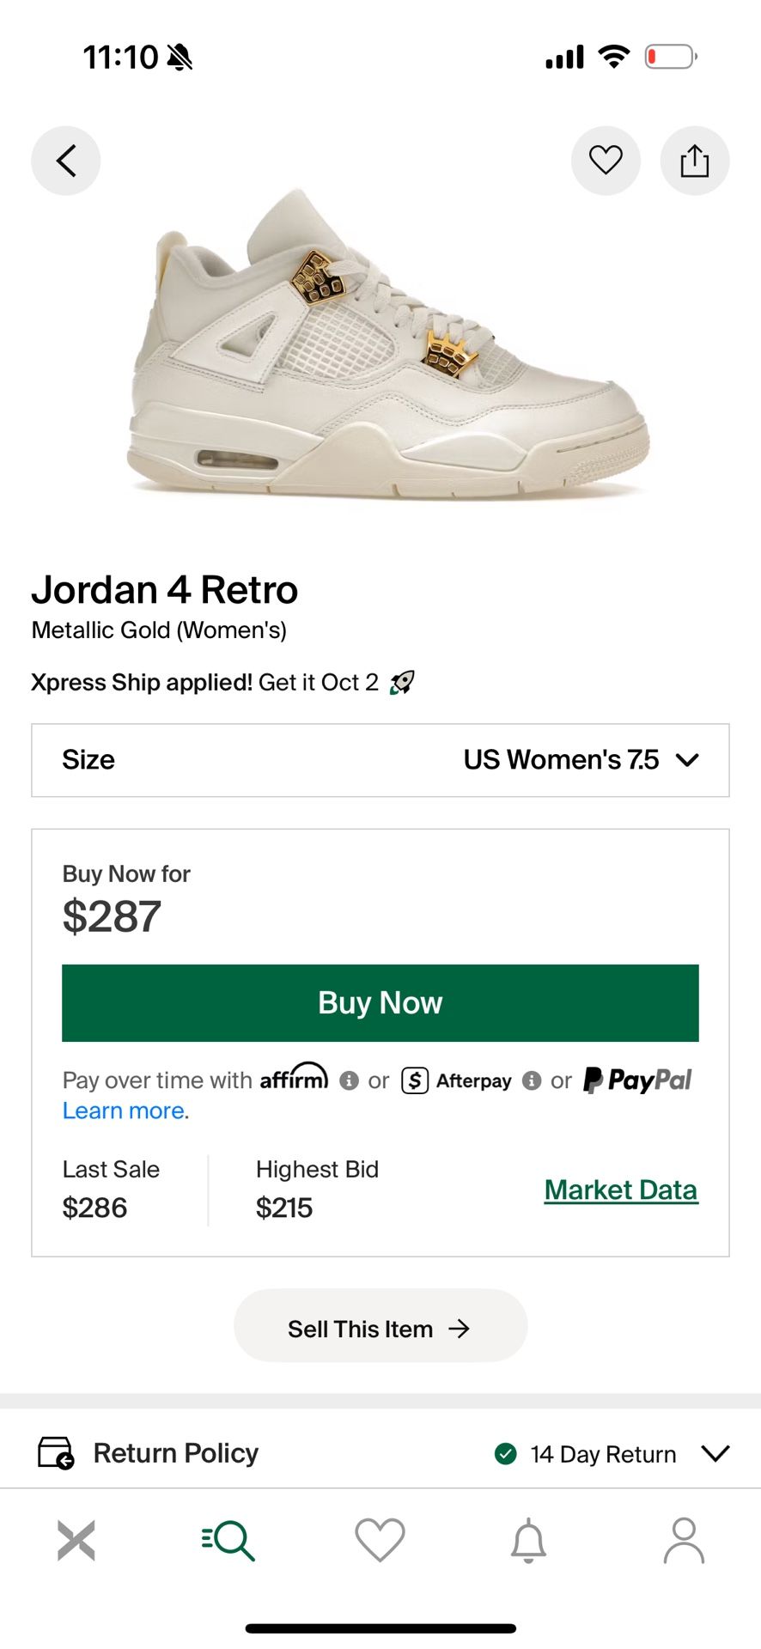Tap the Afterpay info icon
The image size is (761, 1649).
click(532, 1080)
